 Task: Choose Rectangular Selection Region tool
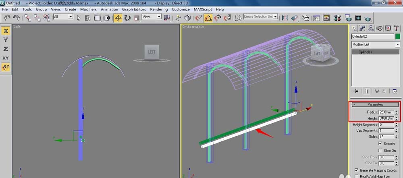97,18
